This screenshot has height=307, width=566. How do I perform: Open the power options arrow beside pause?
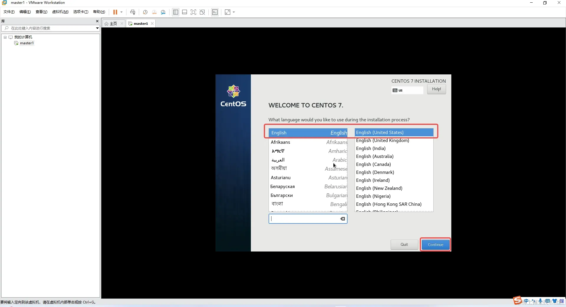click(x=121, y=12)
